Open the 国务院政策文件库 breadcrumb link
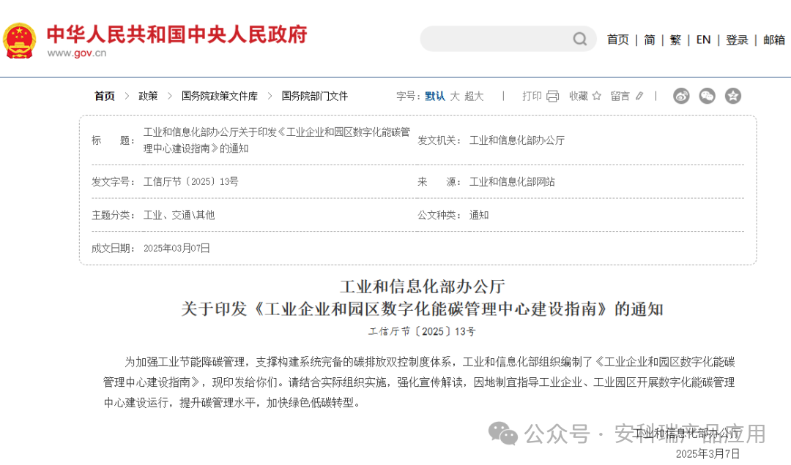The width and height of the screenshot is (791, 465). 220,95
